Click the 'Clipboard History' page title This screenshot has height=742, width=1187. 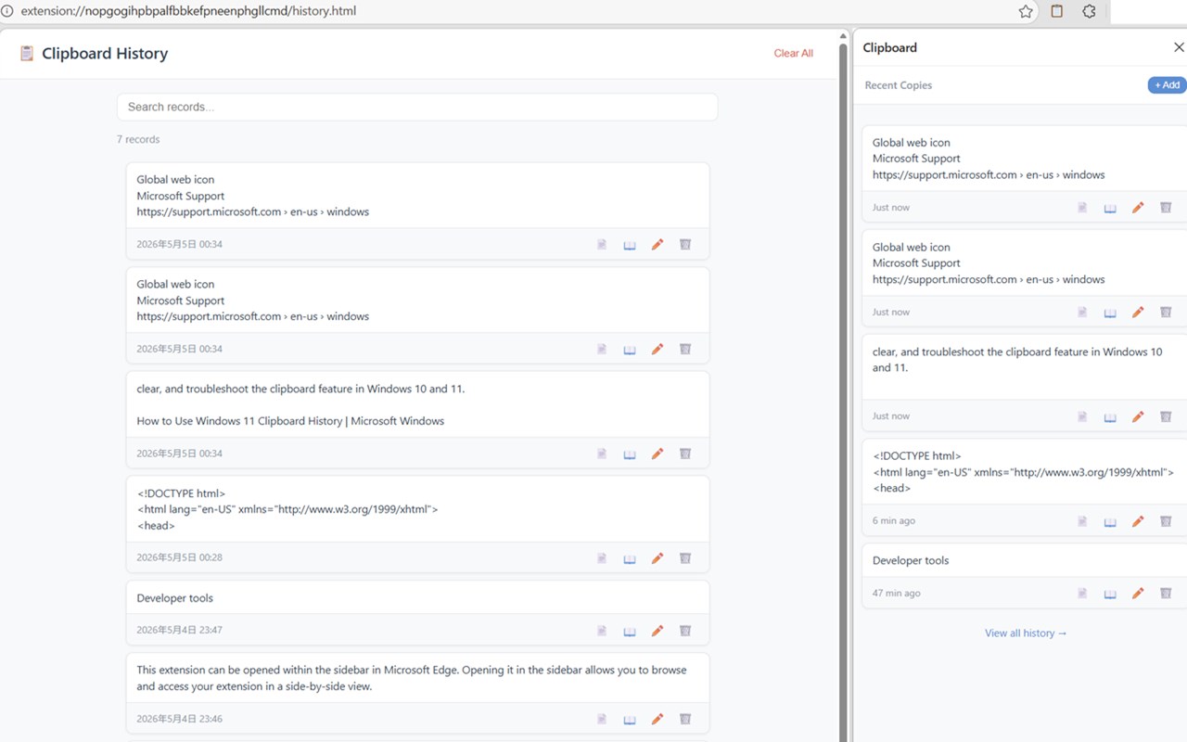coord(105,53)
